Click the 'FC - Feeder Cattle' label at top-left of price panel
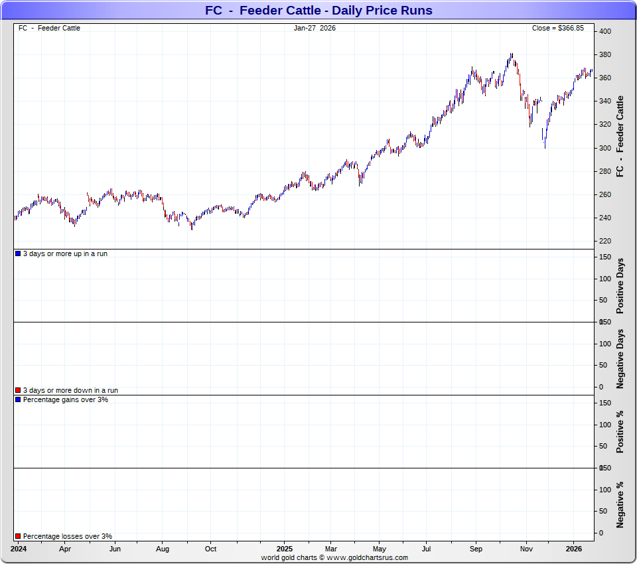The height and width of the screenshot is (564, 637). point(49,28)
